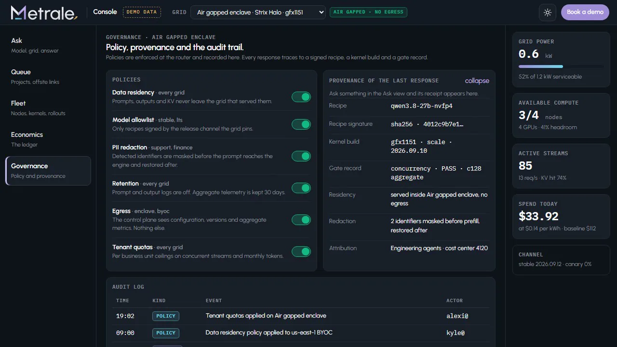Click actor kyle@ in audit log
The image size is (617, 347).
click(456, 333)
